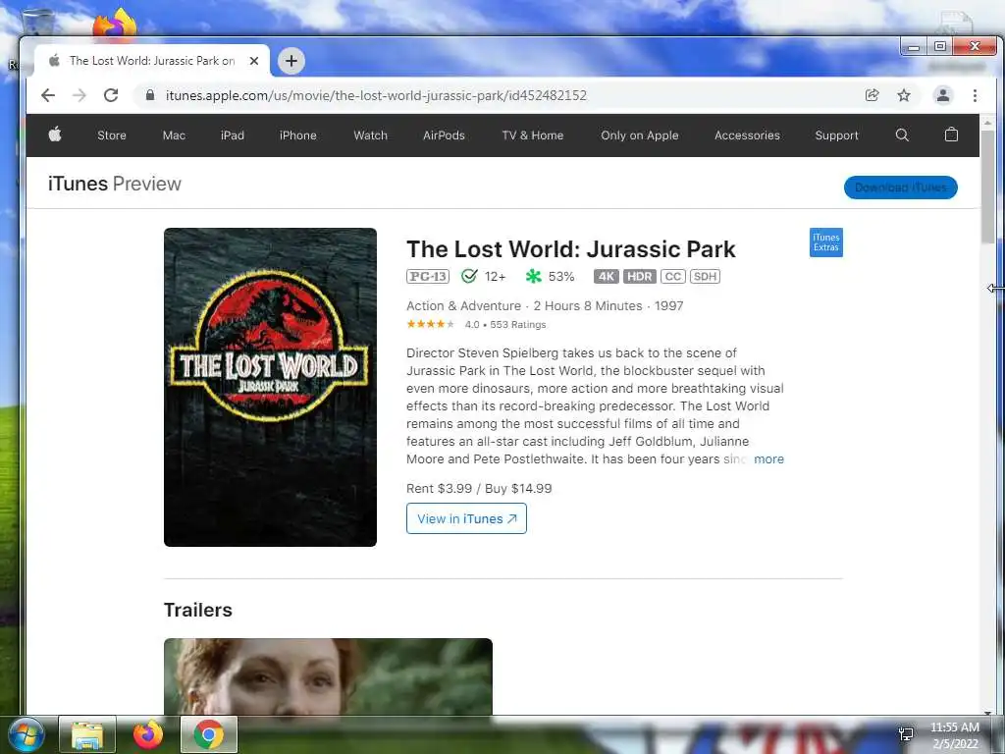Launch Firefox from the taskbar

coord(148,734)
